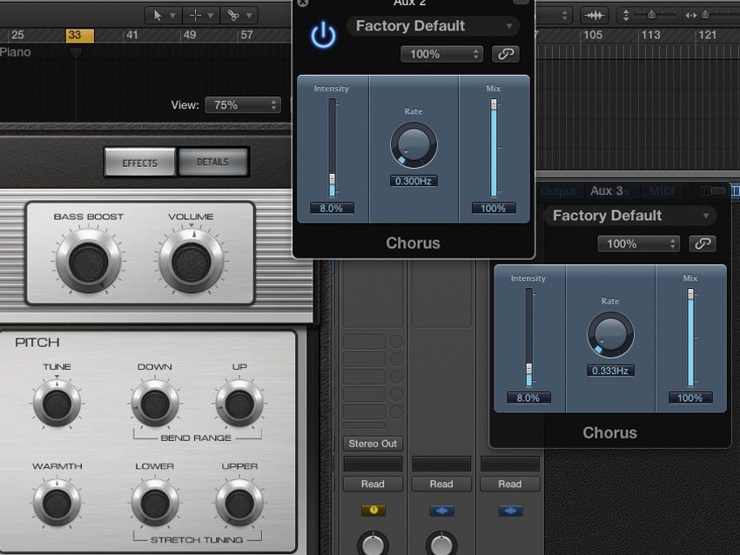Enable Read automation on the Stereo Out channel

coord(373,484)
